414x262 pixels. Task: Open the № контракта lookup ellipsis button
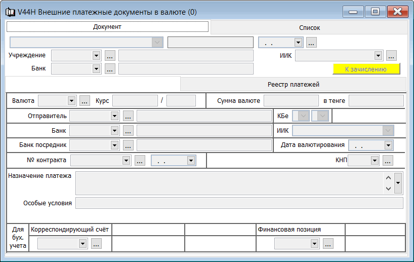coord(140,161)
